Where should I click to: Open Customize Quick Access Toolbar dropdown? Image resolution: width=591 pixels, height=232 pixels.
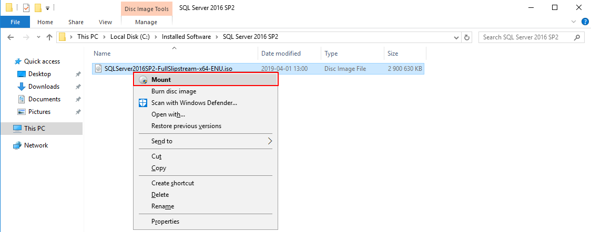47,8
